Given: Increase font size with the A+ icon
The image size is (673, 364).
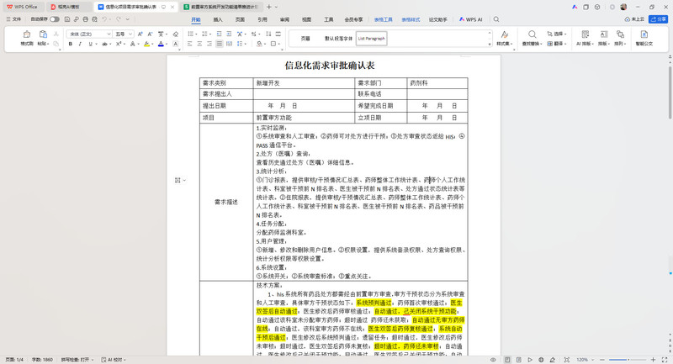Looking at the screenshot, I should pyautogui.click(x=140, y=34).
